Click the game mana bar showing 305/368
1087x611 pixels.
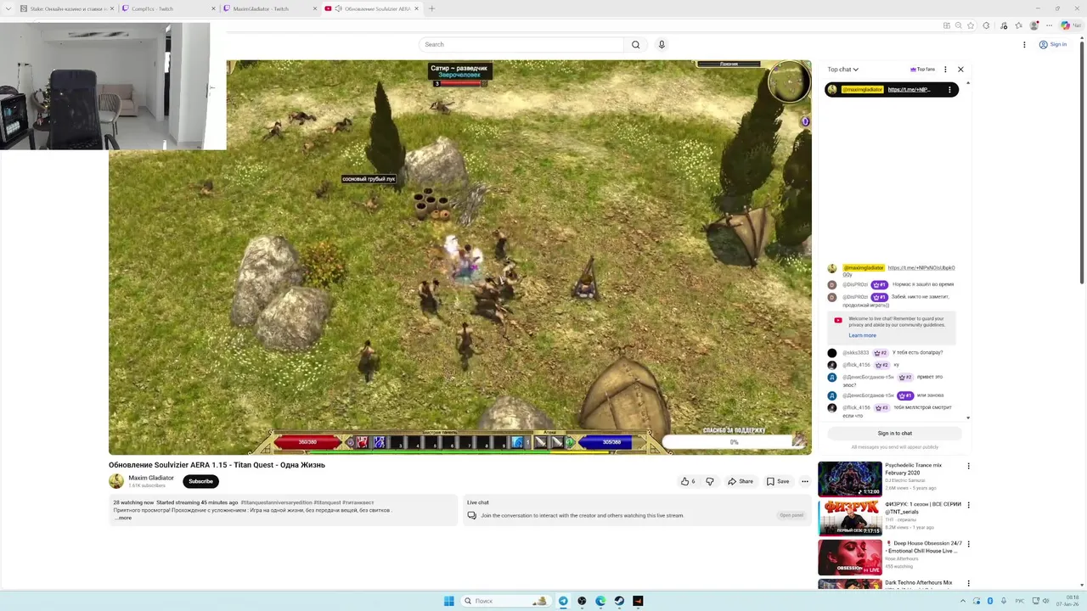[x=611, y=442]
